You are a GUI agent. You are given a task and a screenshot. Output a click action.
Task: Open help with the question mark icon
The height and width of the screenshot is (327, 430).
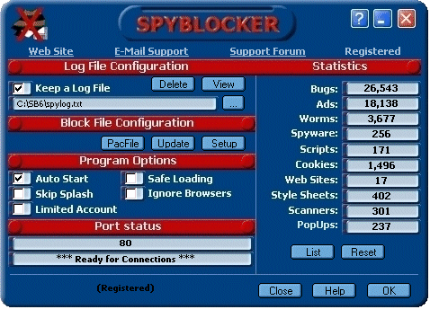click(359, 19)
